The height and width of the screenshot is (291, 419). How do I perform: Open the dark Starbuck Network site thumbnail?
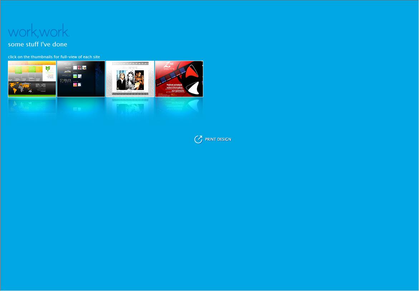click(x=81, y=79)
